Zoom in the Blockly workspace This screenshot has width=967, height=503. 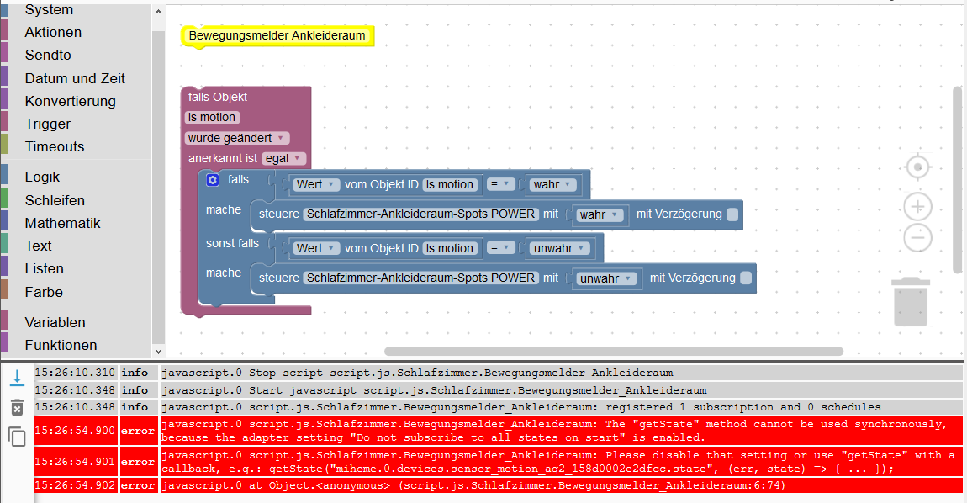[917, 207]
